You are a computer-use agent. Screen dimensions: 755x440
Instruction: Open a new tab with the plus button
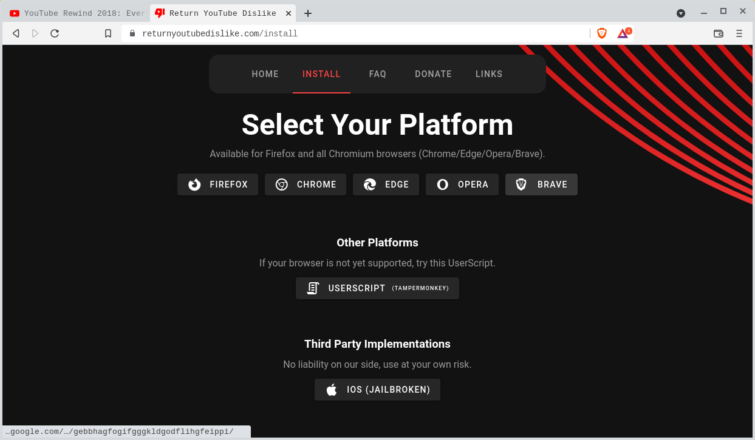pos(308,13)
